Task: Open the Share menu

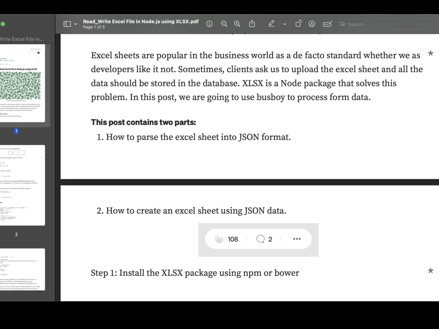Action: point(252,24)
